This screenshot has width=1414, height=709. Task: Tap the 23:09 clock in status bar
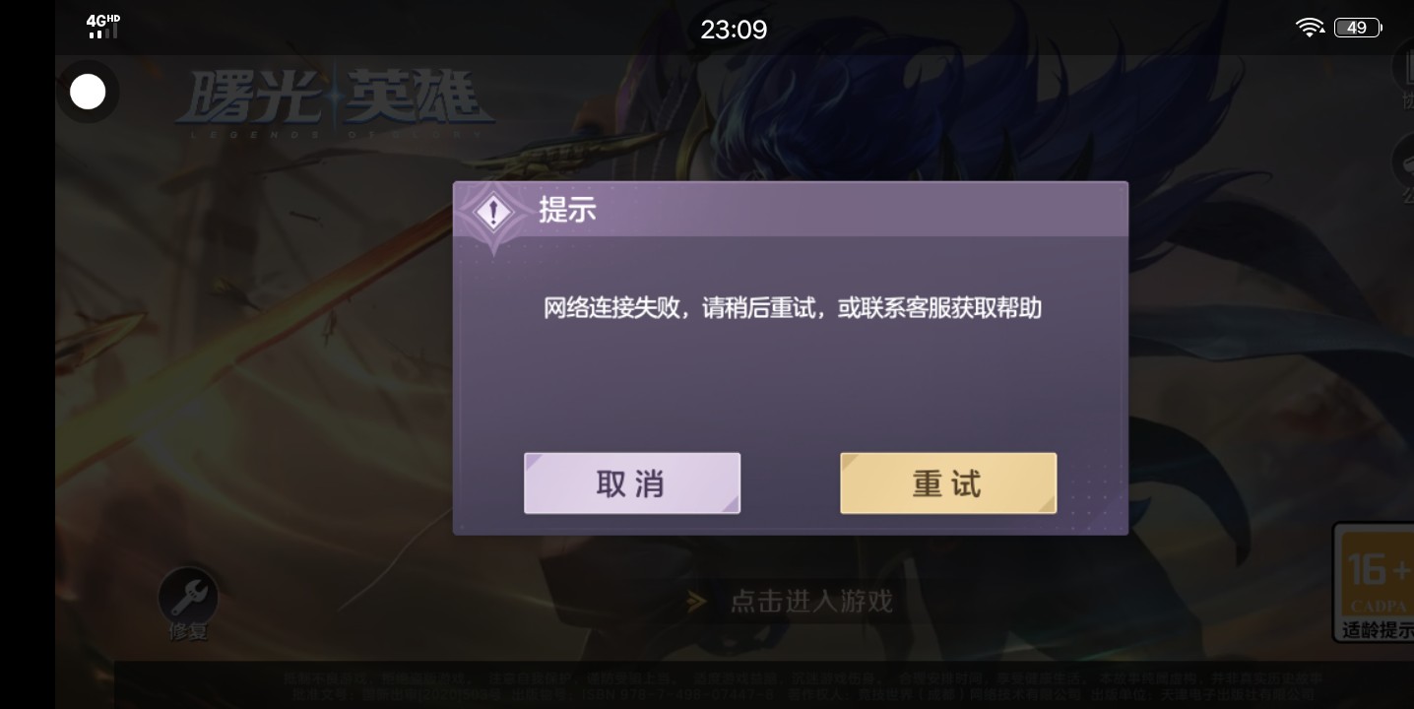pos(734,30)
